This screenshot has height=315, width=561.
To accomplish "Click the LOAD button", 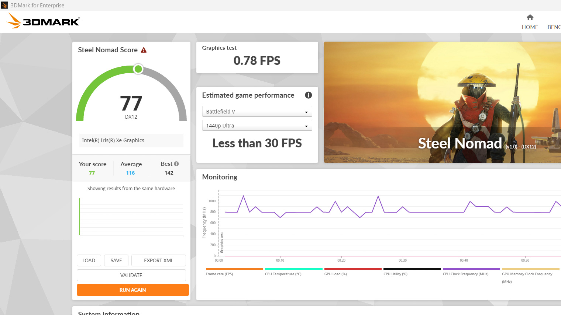I will pos(89,260).
